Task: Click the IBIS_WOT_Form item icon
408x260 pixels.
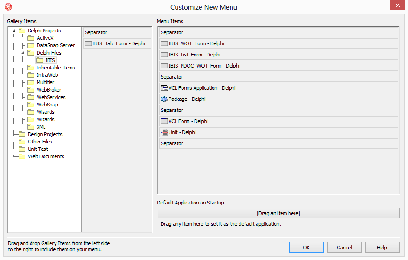Action: pos(164,44)
